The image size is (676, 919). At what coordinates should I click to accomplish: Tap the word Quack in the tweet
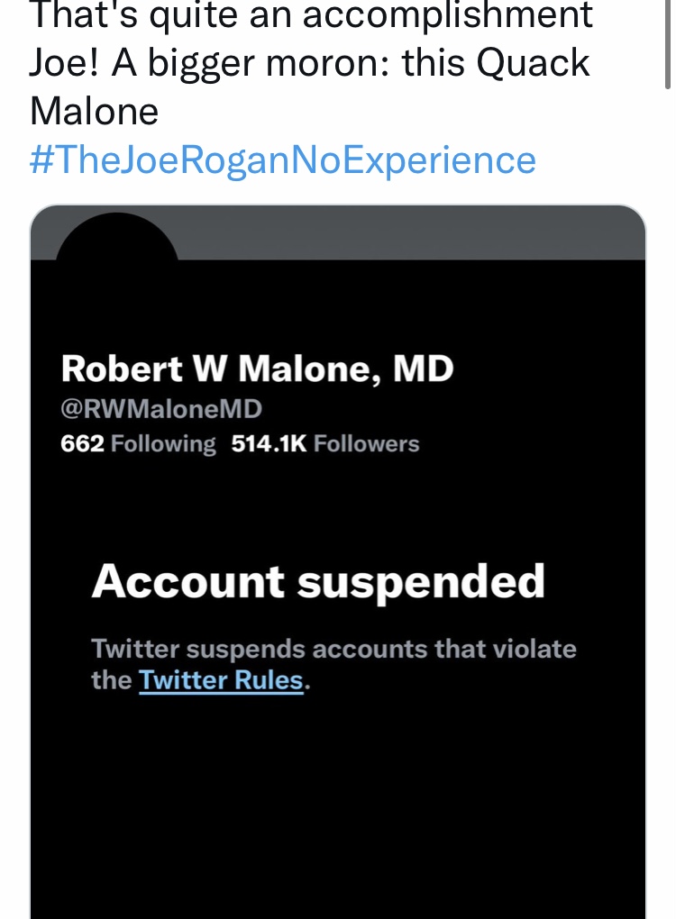(x=533, y=63)
